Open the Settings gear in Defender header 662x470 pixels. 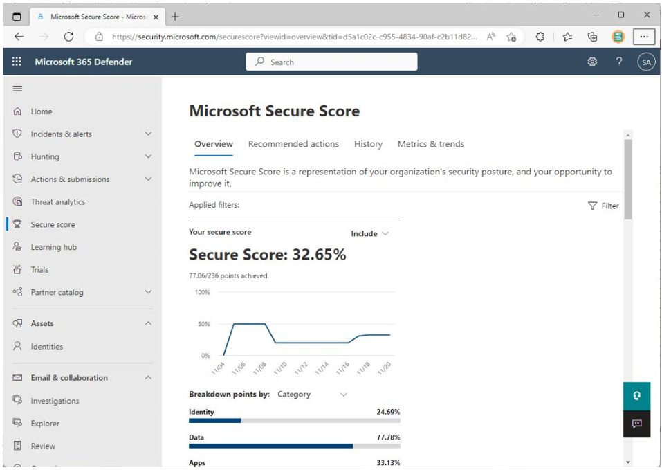592,62
